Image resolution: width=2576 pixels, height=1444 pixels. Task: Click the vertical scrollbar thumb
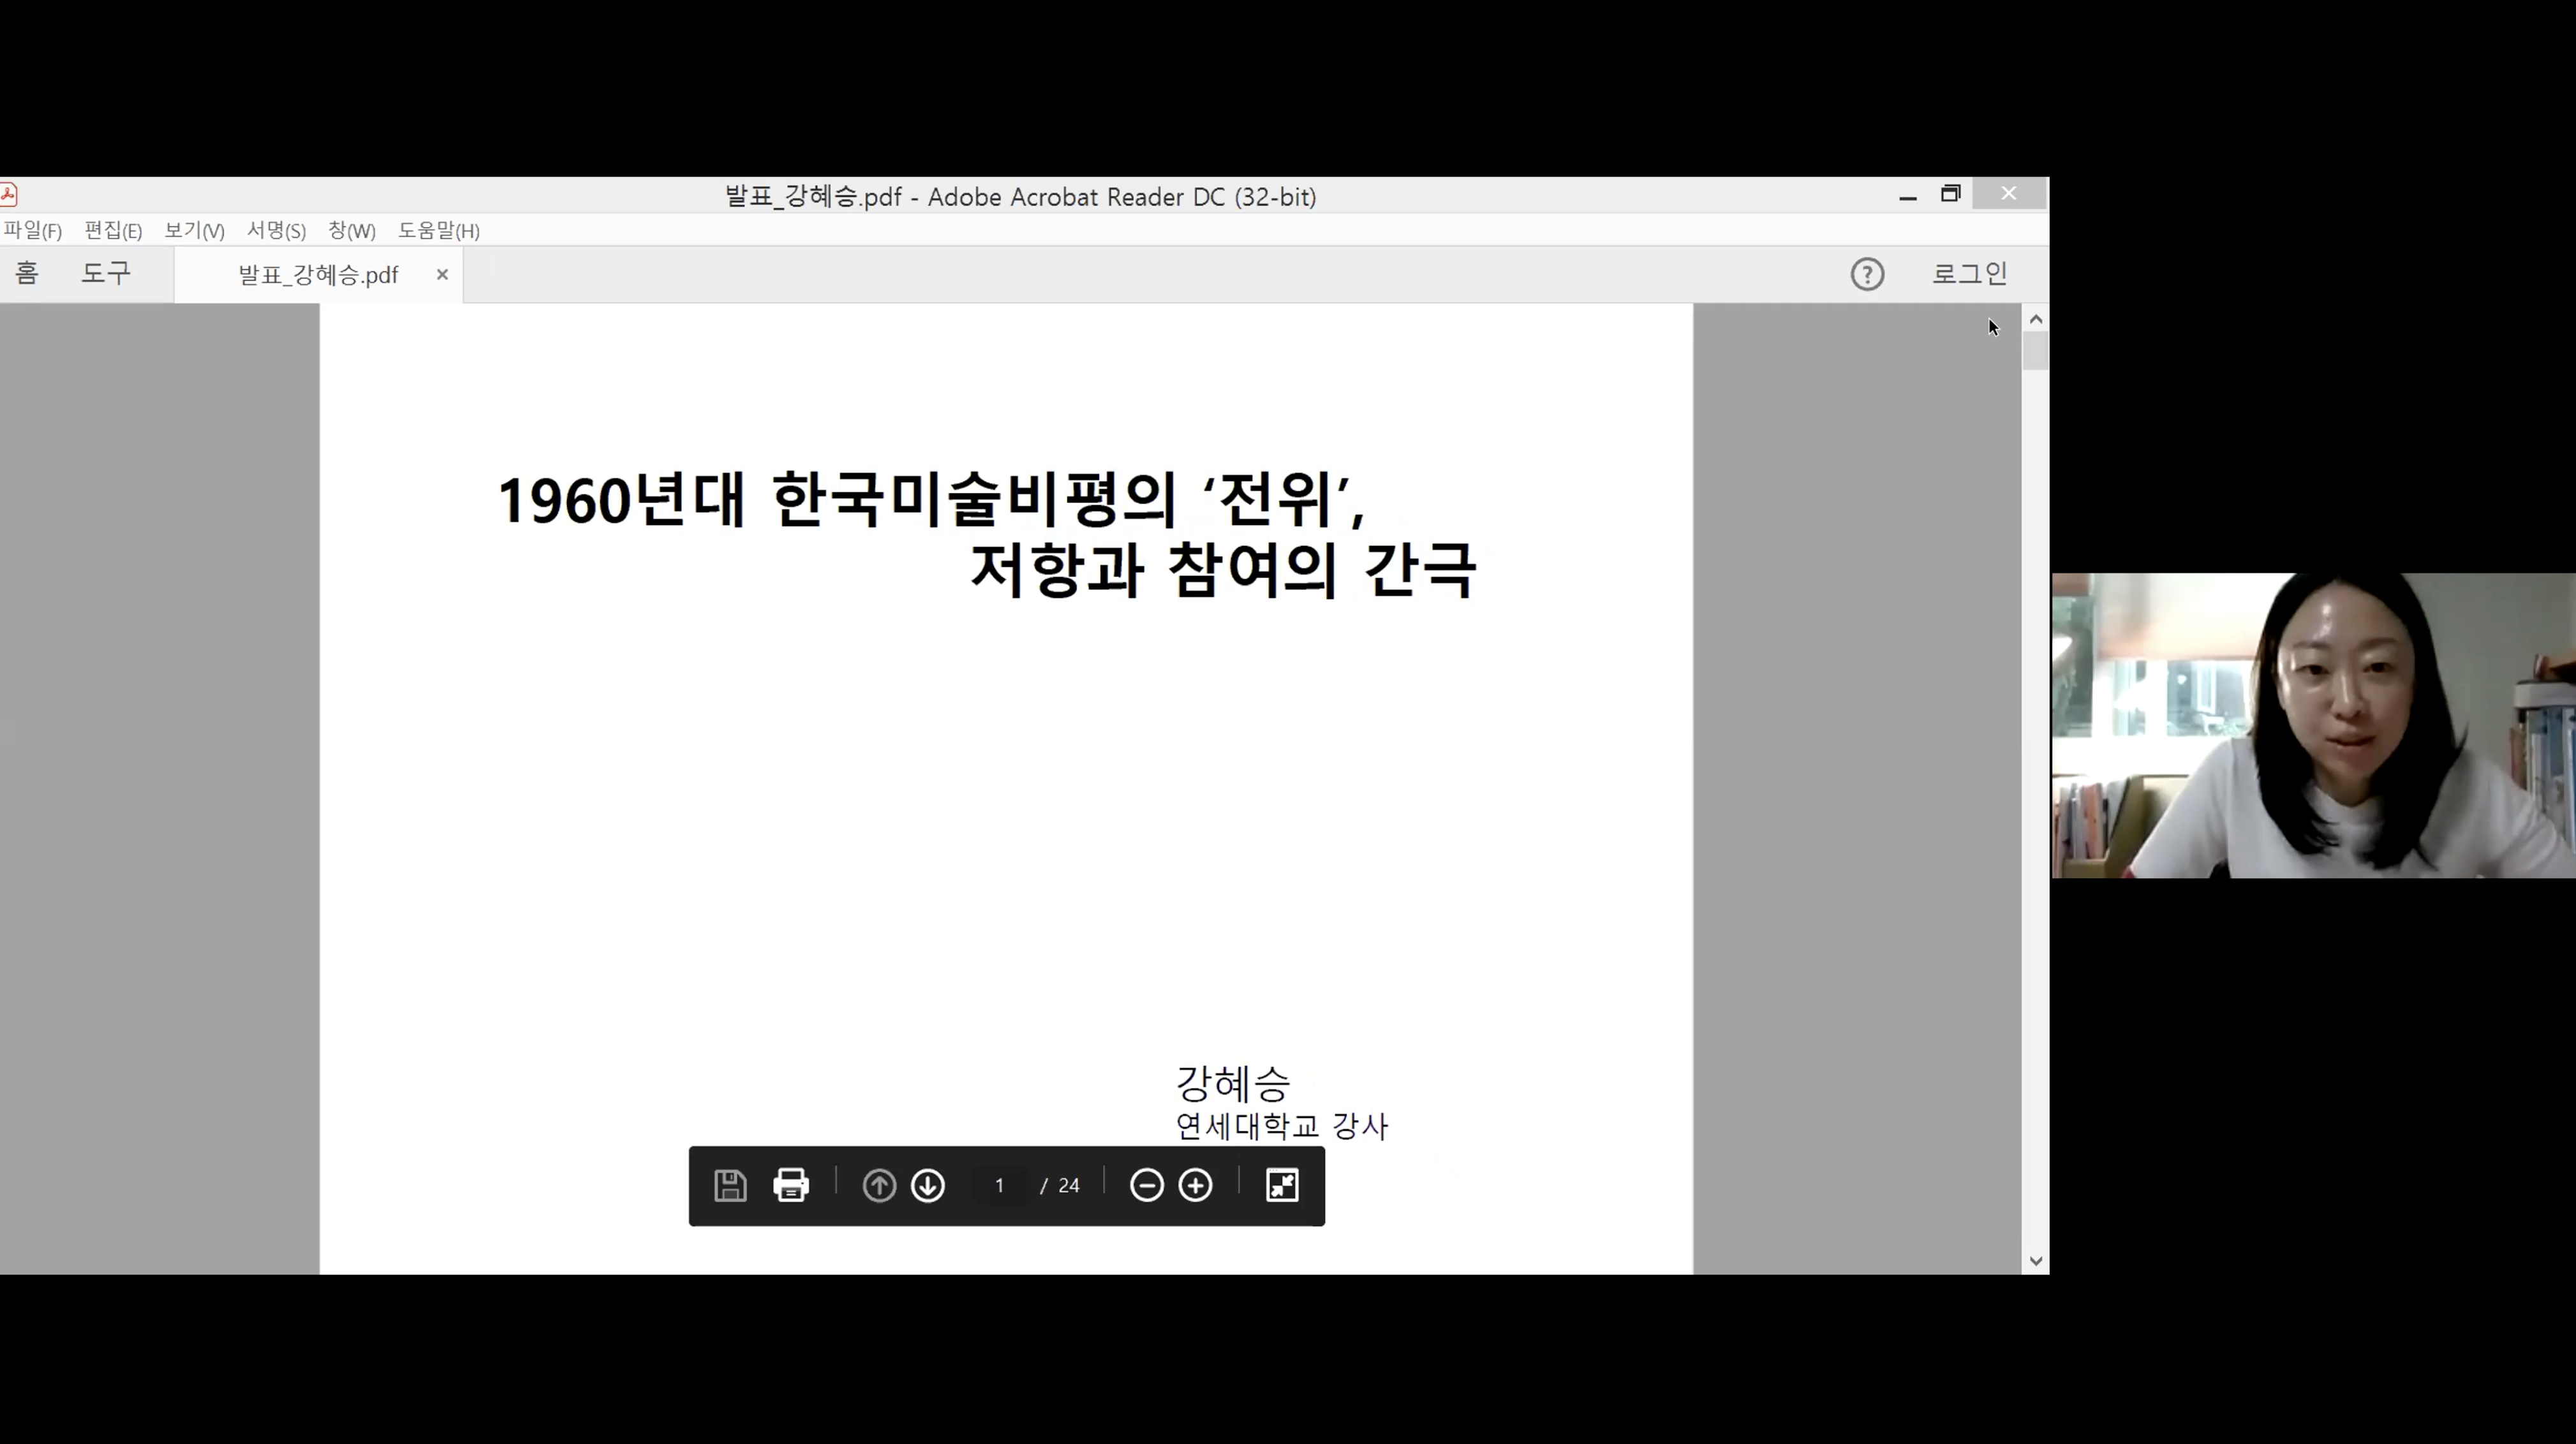coord(2035,351)
